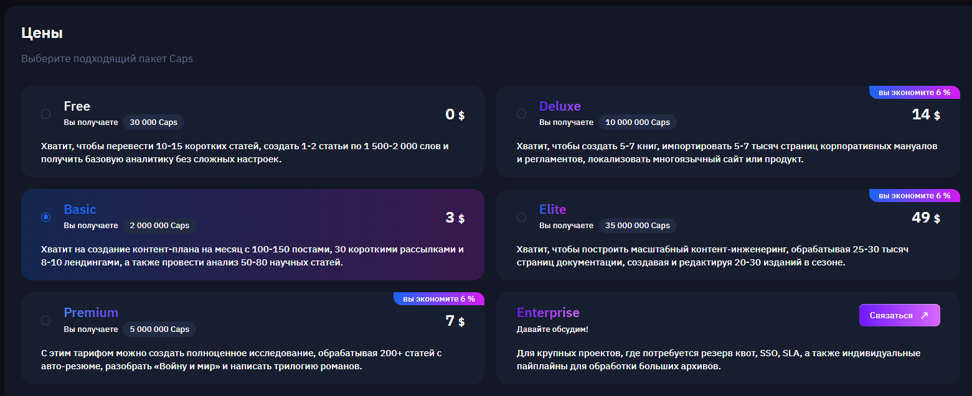This screenshot has width=972, height=396.
Task: Click the 35 000 000 Caps badge
Action: (638, 226)
